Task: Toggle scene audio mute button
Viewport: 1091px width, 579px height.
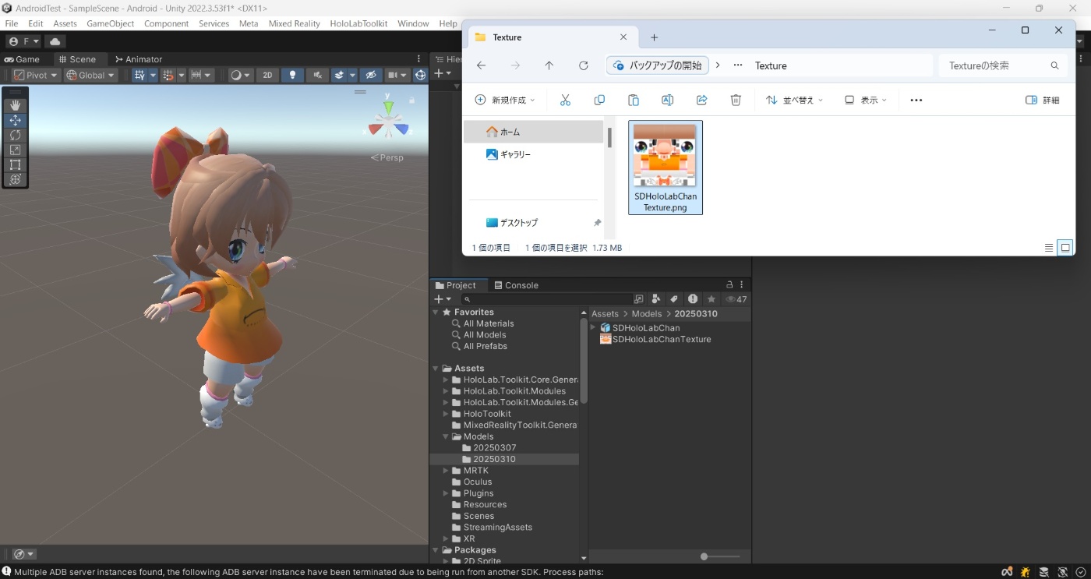Action: pyautogui.click(x=316, y=75)
